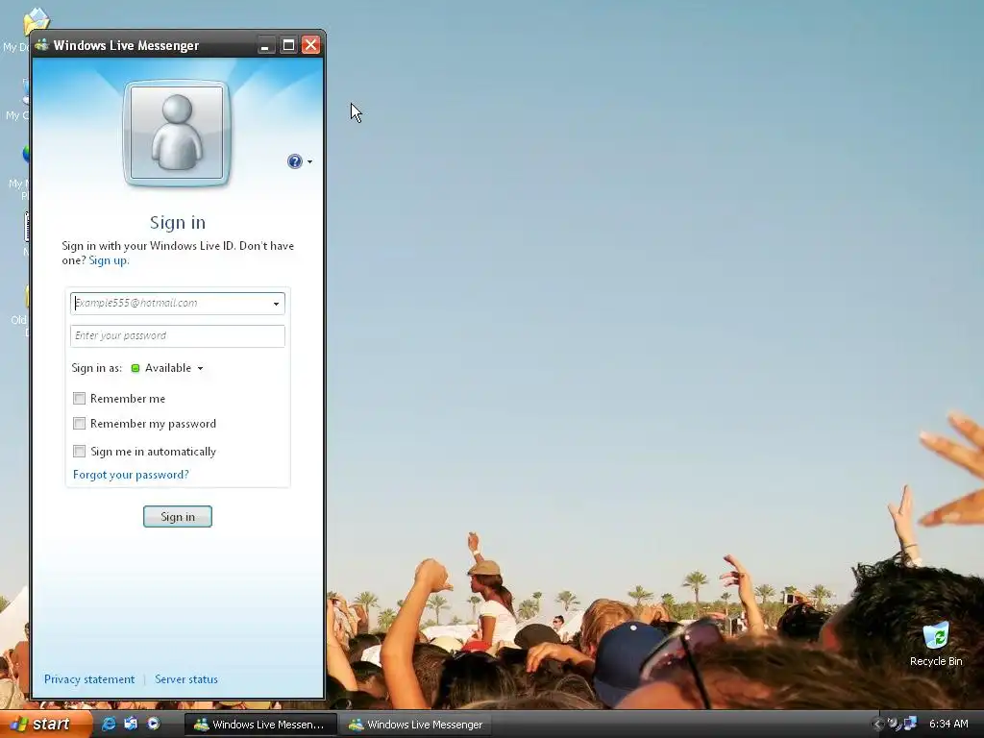The image size is (984, 738).
Task: Expand hidden system tray icons arrow
Action: pos(877,725)
